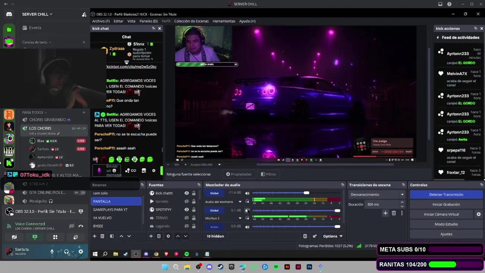Open OBS Ajustes button

(x=446, y=234)
